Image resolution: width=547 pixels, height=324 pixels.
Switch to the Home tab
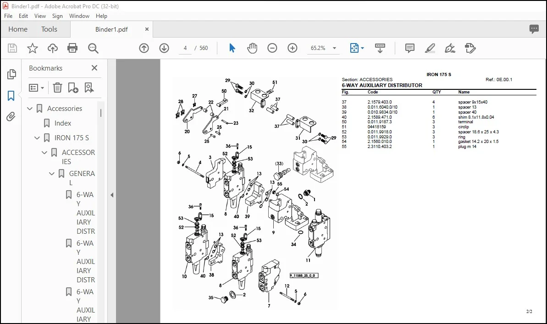click(18, 29)
